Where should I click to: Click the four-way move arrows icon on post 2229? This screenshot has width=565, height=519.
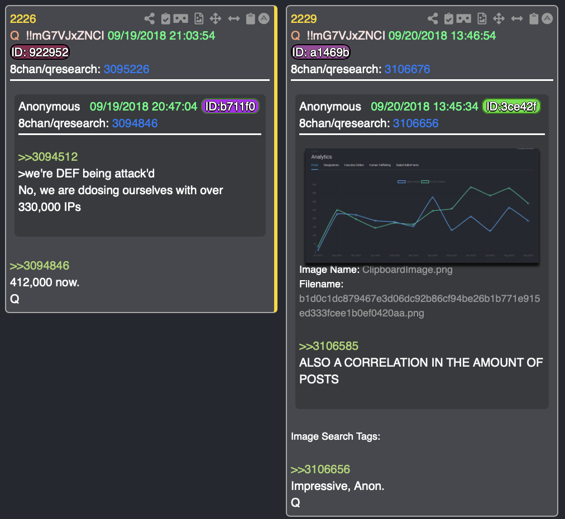click(499, 19)
